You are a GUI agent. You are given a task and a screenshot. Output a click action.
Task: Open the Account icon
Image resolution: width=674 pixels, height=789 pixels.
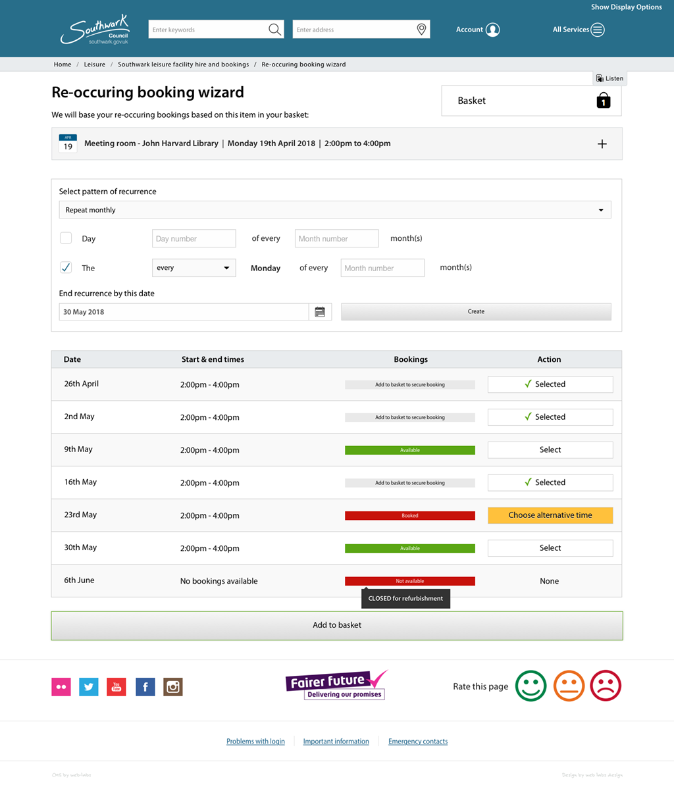point(491,30)
